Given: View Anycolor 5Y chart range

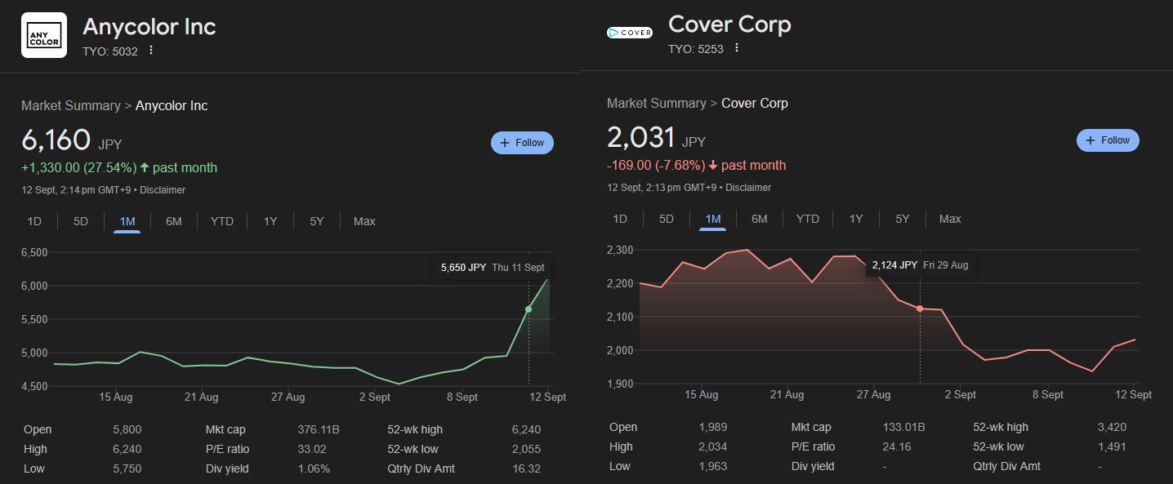Looking at the screenshot, I should pyautogui.click(x=317, y=221).
